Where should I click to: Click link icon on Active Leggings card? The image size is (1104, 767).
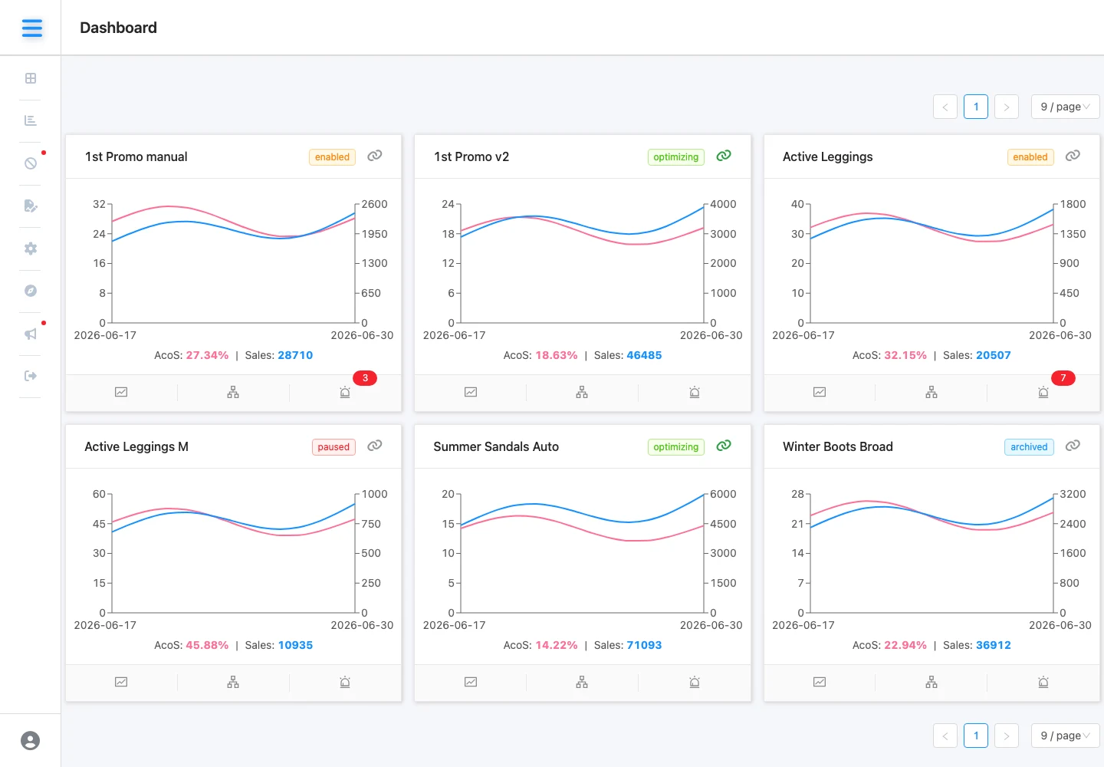point(1073,156)
